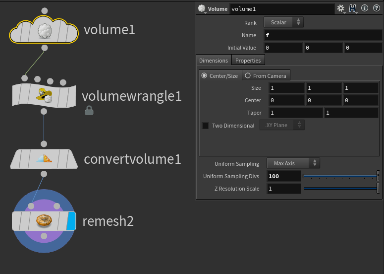Click the Size parameter label

[256, 88]
